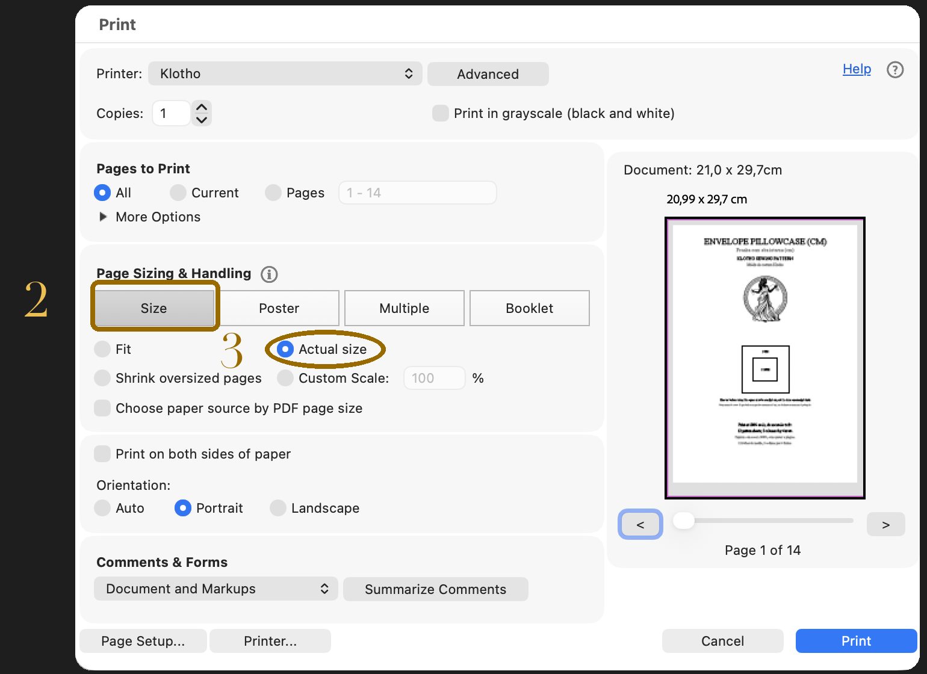The width and height of the screenshot is (927, 674).
Task: Open the Printer dropdown showing Klotho
Action: coord(285,73)
